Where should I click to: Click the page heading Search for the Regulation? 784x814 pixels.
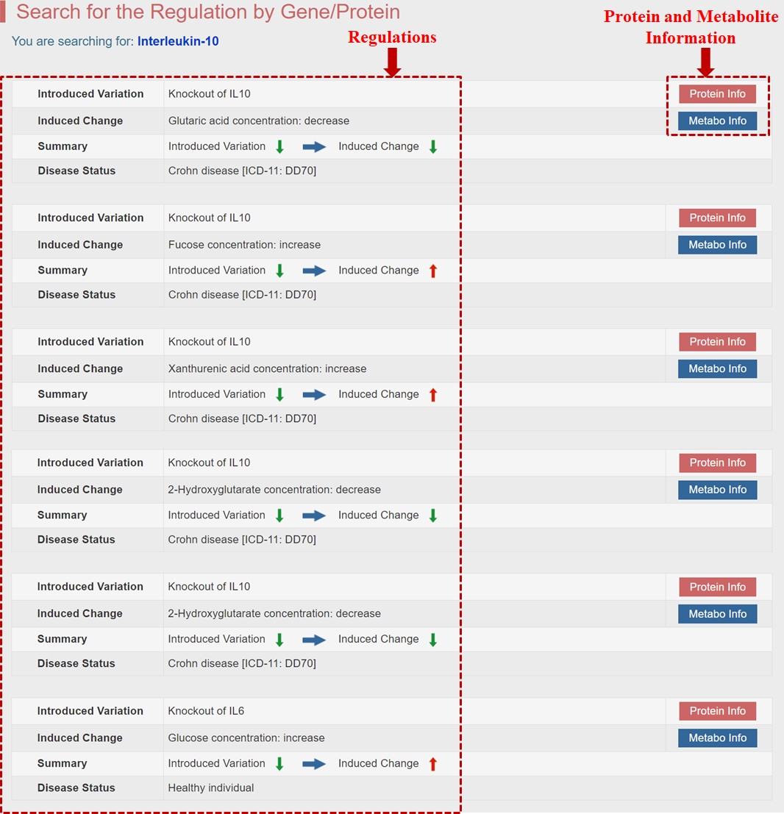pyautogui.click(x=208, y=13)
